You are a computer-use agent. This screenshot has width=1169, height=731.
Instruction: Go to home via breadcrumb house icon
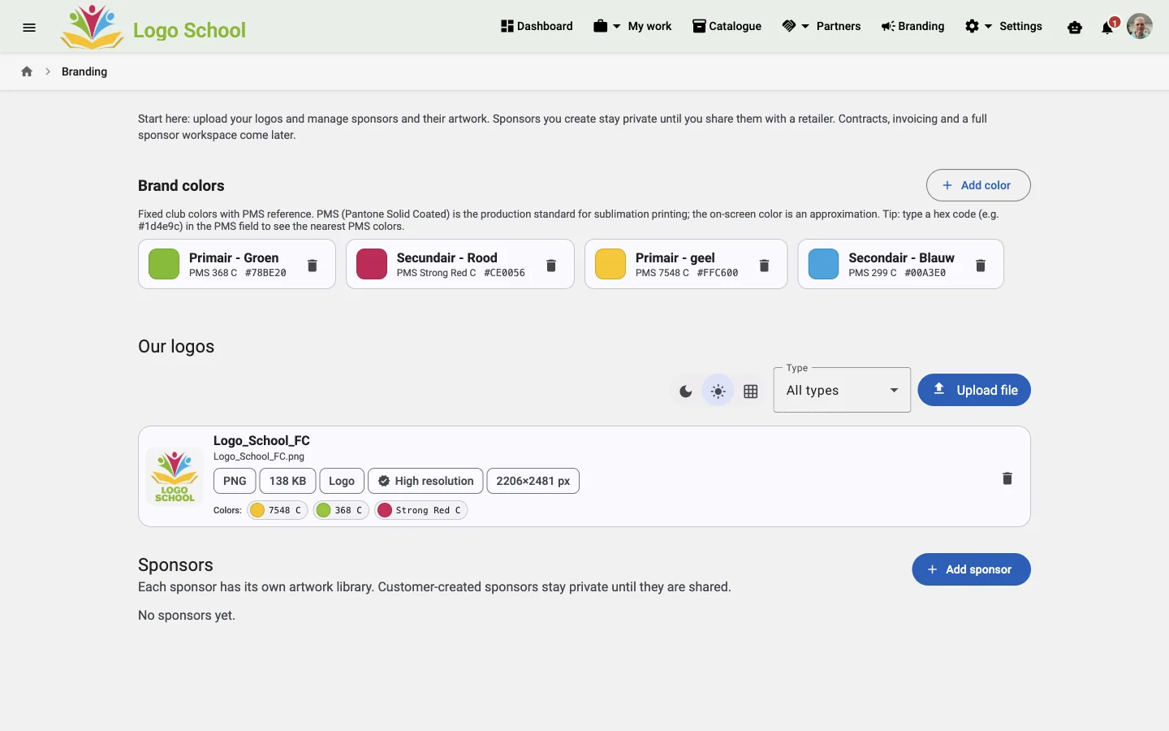27,71
